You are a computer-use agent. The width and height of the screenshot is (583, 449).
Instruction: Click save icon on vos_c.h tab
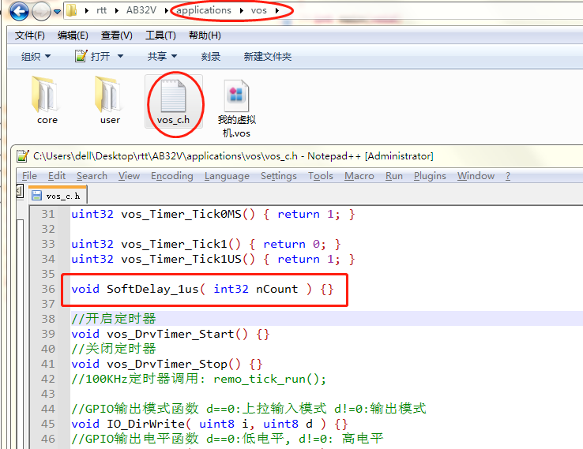[36, 196]
